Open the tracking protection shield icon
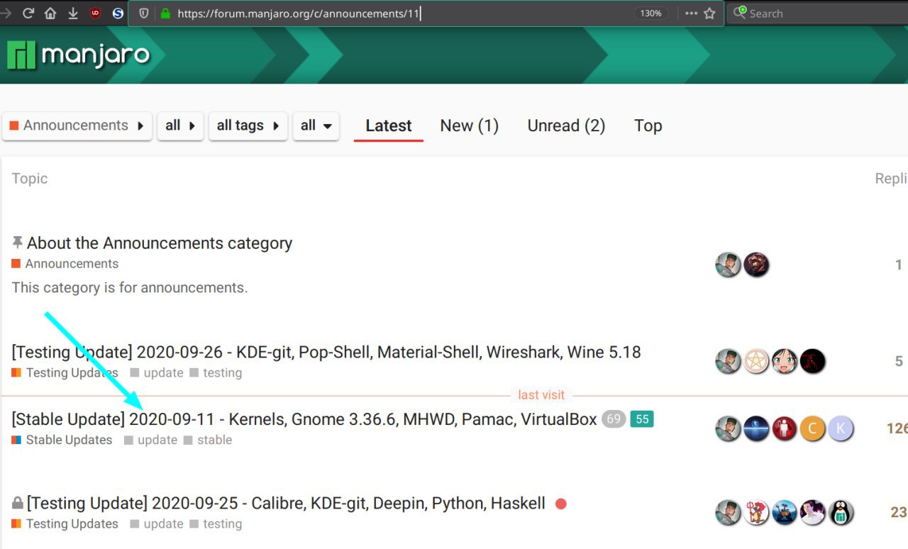 144,13
